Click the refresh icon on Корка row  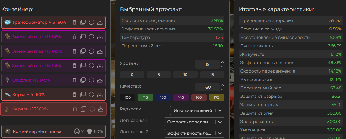pos(91,94)
